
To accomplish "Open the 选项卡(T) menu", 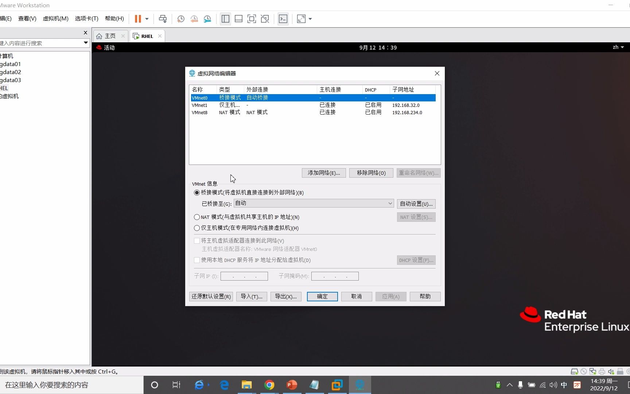I will [87, 19].
